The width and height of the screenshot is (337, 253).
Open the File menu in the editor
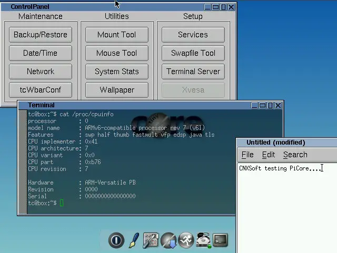pyautogui.click(x=247, y=155)
